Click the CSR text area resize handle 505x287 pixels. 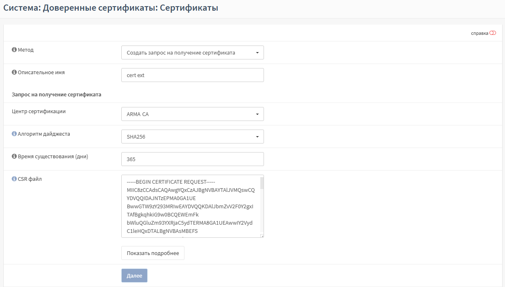[262, 236]
